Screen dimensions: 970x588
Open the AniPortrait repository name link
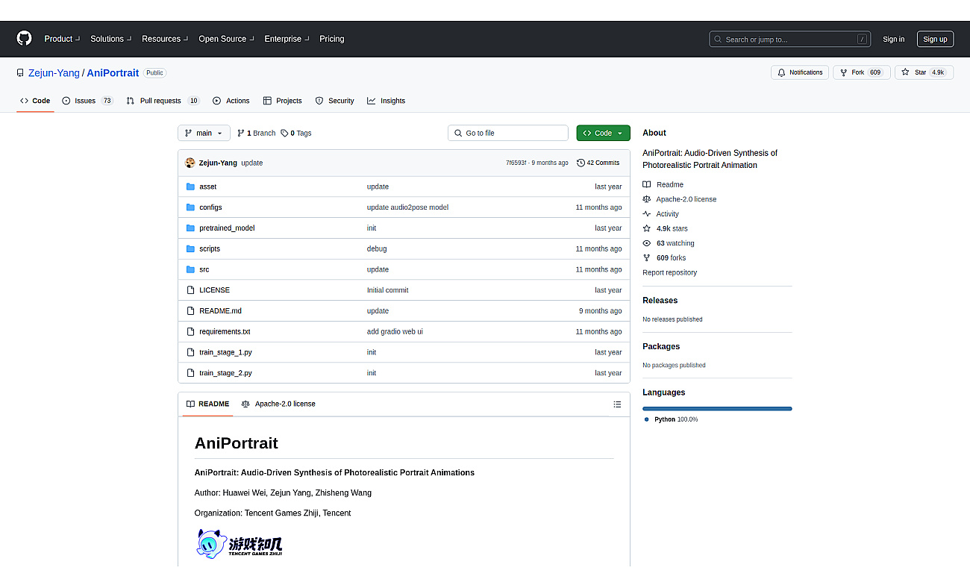113,73
